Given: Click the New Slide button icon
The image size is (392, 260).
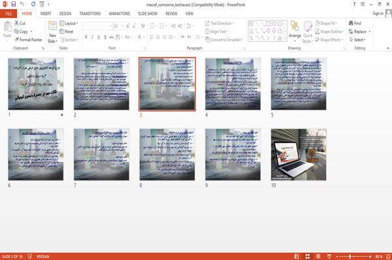Looking at the screenshot, I should pos(52,26).
